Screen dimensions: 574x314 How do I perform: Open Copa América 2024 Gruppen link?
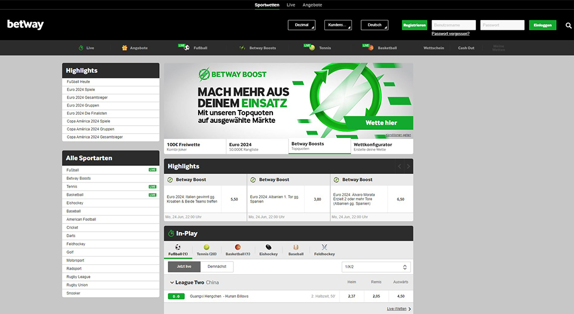[x=110, y=129]
